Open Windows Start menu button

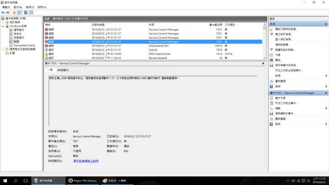(x=5, y=180)
